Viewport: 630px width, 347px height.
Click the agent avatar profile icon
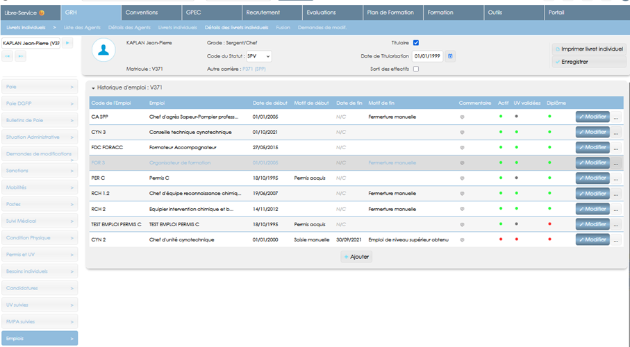[x=103, y=50]
